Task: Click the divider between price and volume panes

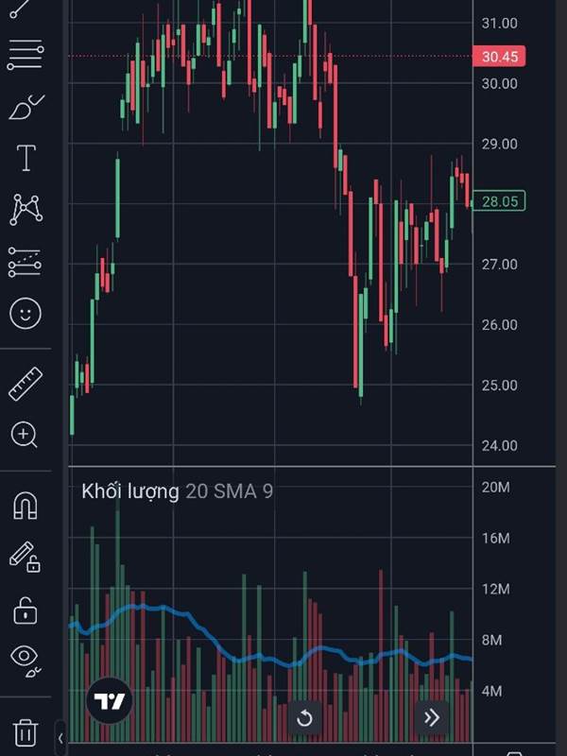Action: point(312,467)
